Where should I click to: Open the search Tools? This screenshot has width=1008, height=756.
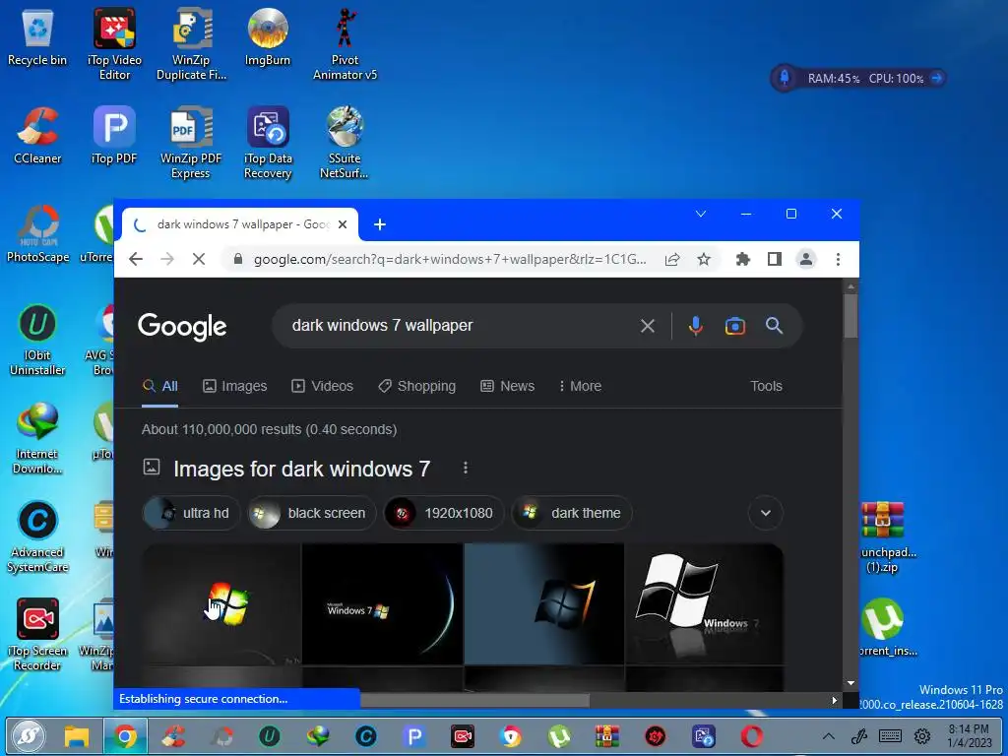766,386
